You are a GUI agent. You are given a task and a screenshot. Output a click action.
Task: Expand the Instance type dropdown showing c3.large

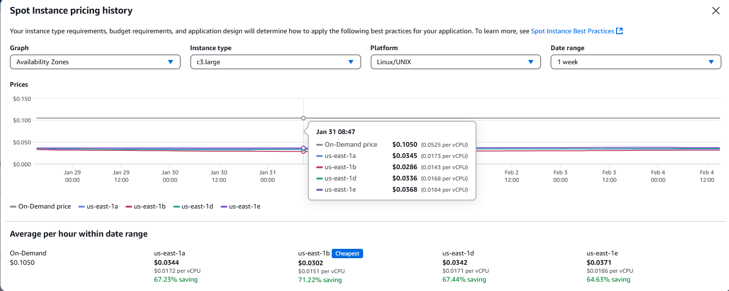[275, 62]
